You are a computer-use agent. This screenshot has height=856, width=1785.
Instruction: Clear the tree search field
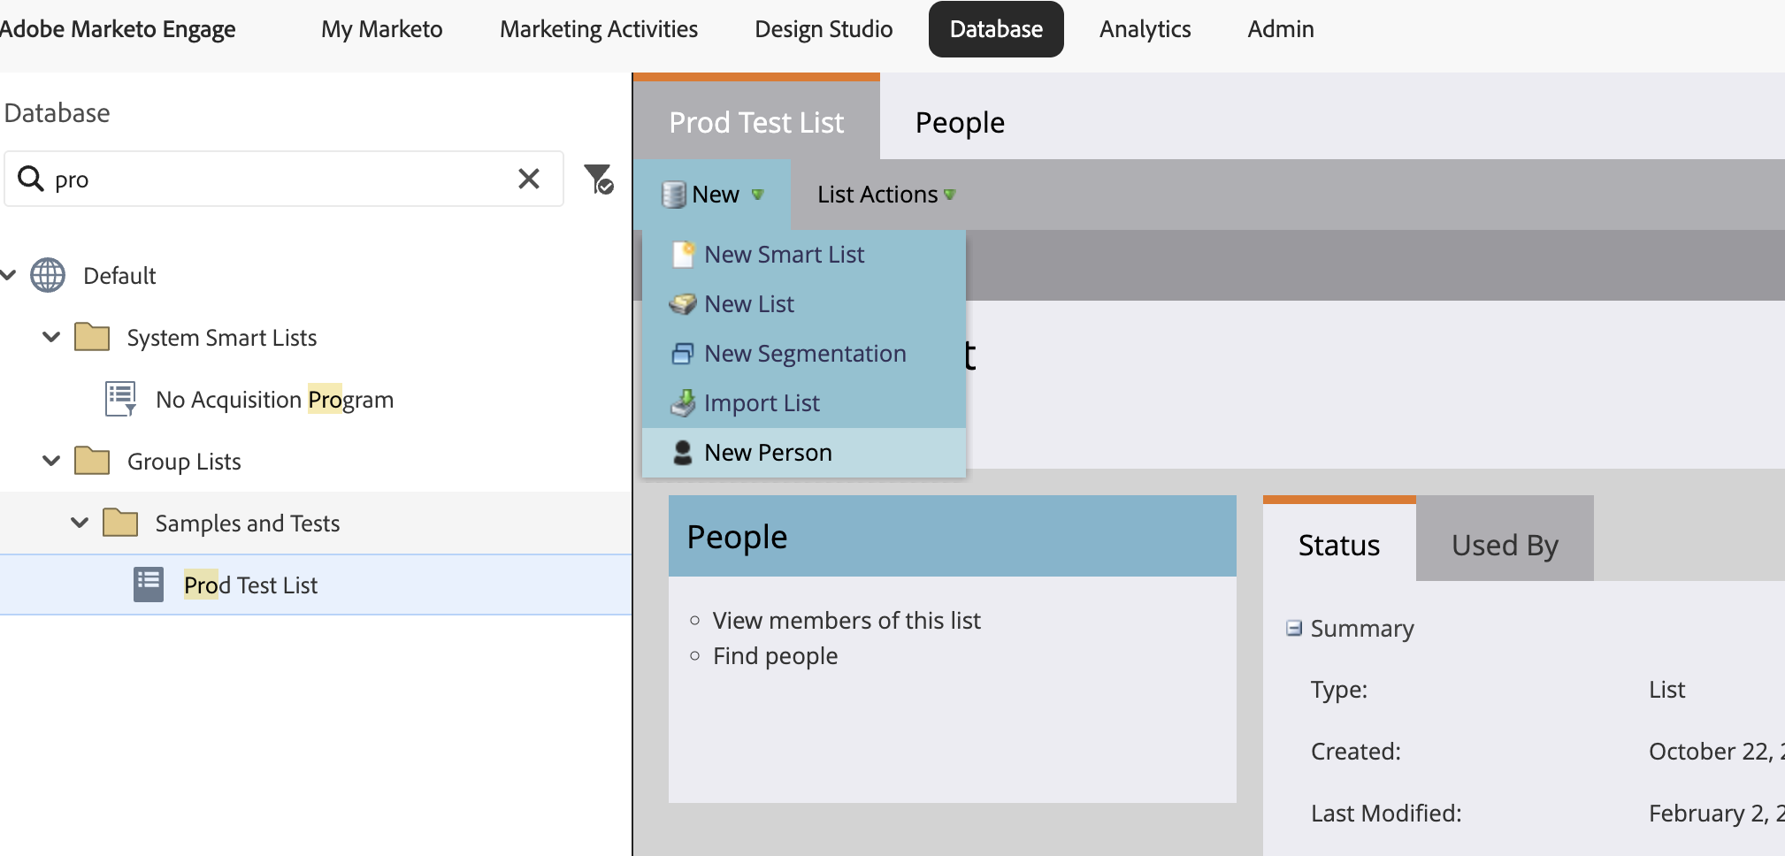pyautogui.click(x=529, y=179)
